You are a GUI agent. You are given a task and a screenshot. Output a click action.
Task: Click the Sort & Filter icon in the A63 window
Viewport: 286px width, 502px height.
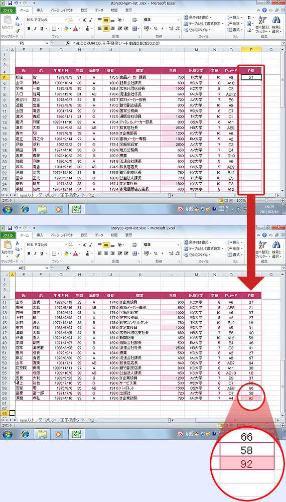[x=262, y=245]
